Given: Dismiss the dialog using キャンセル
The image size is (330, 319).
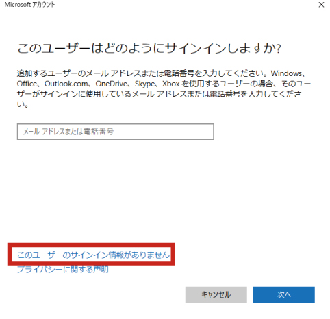Looking at the screenshot, I should tap(216, 294).
